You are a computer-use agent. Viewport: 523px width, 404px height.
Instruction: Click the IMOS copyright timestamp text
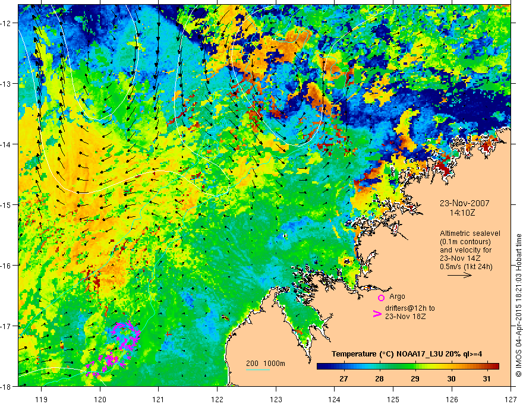click(x=519, y=305)
